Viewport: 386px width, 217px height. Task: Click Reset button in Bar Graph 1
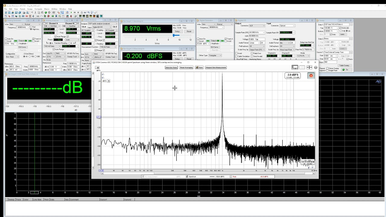[x=189, y=31]
